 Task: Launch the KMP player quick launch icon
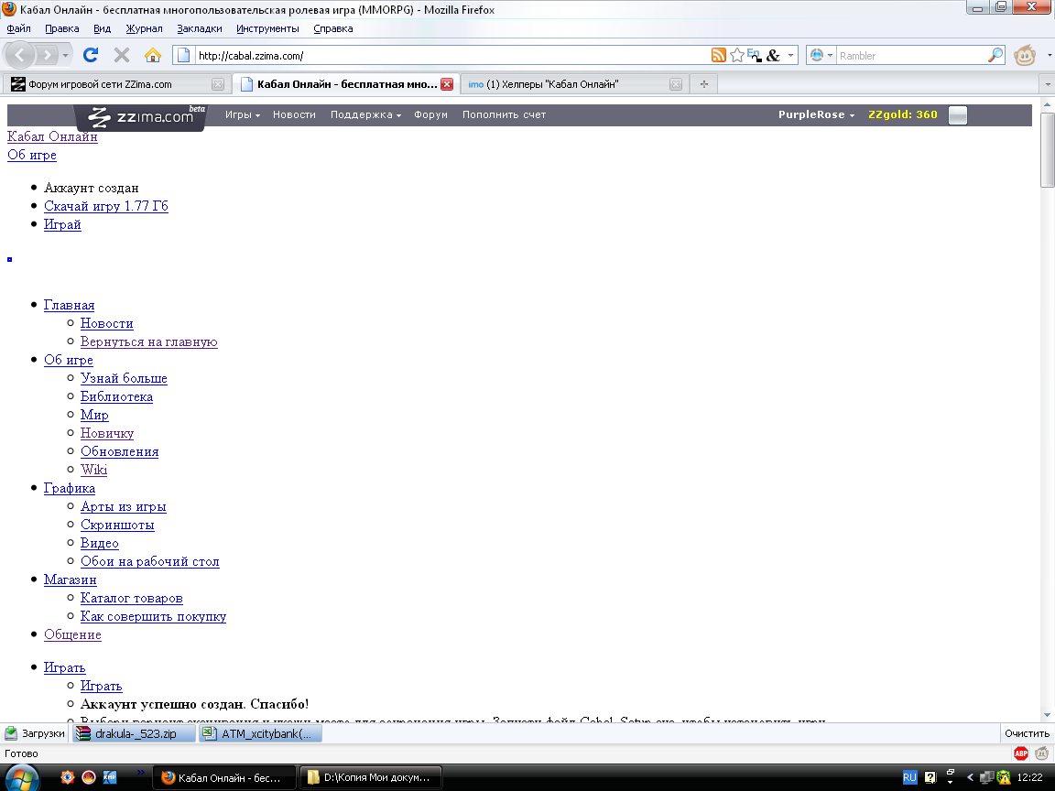click(110, 777)
